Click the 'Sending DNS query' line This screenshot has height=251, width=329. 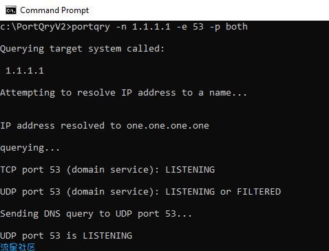(96, 214)
